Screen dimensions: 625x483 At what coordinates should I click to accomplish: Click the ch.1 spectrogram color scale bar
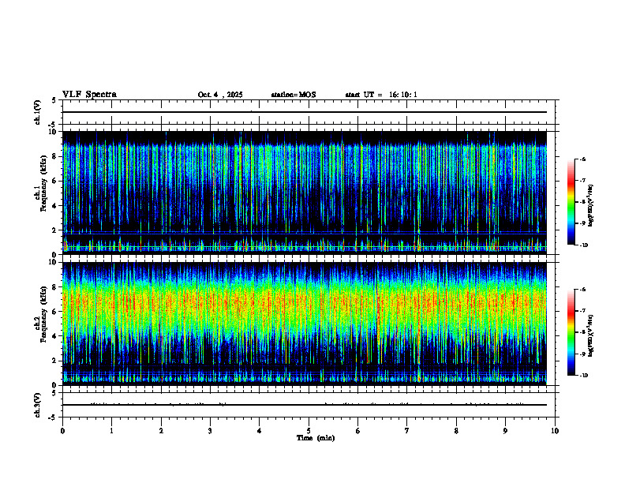pos(571,202)
